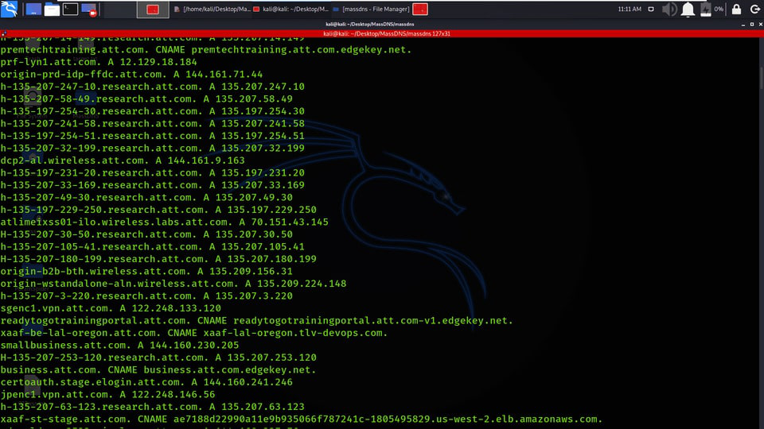Open the file manager launcher in panel
Viewport: 764px width, 429px height.
(x=52, y=10)
